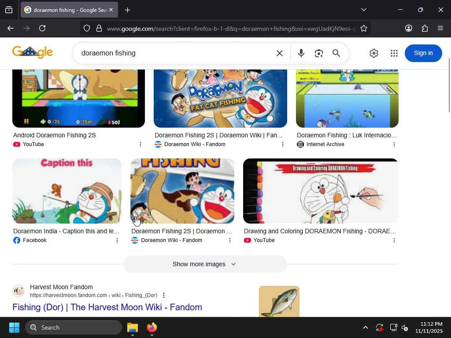This screenshot has height=338, width=451.
Task: Open the muted volume tray icon
Action: pos(405,327)
